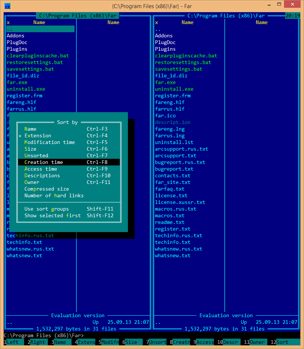Select macros.rus.txt in right panel
Image resolution: width=304 pixels, height=349 pixels.
[x=175, y=209]
